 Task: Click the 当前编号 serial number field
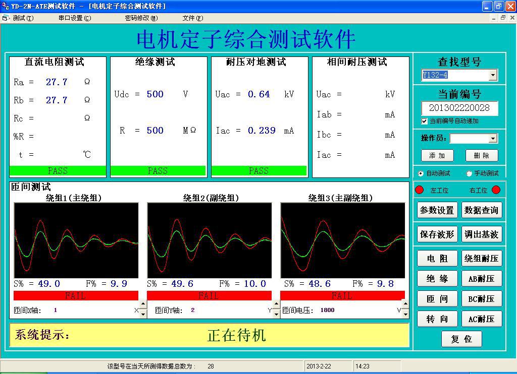click(459, 108)
